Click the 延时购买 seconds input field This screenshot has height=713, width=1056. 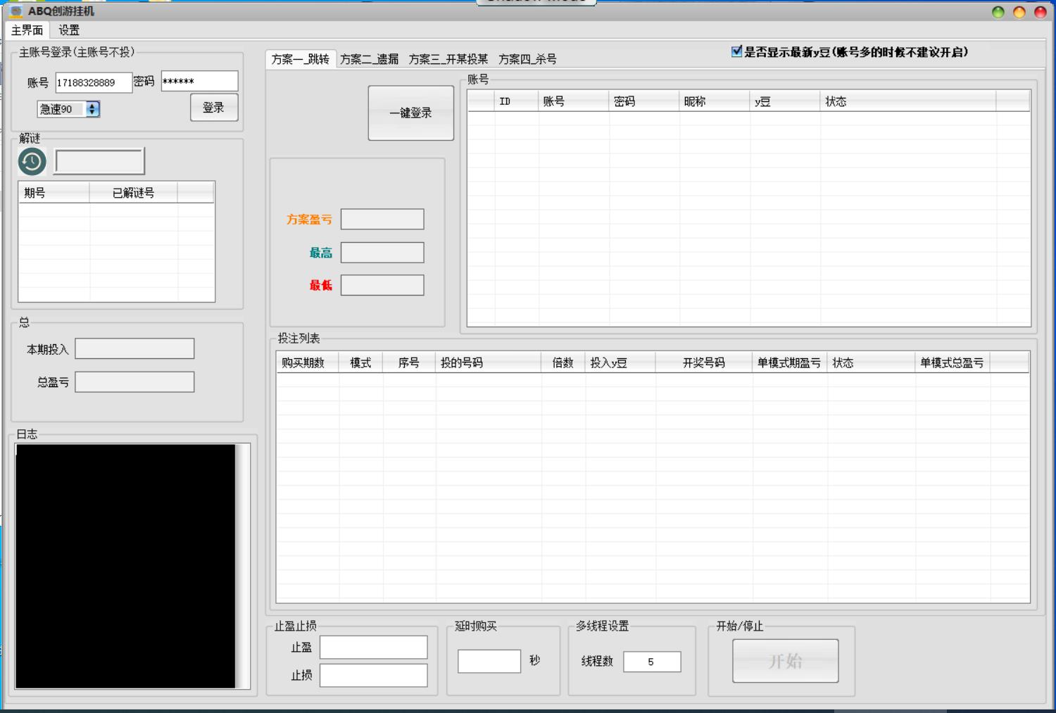(x=489, y=662)
